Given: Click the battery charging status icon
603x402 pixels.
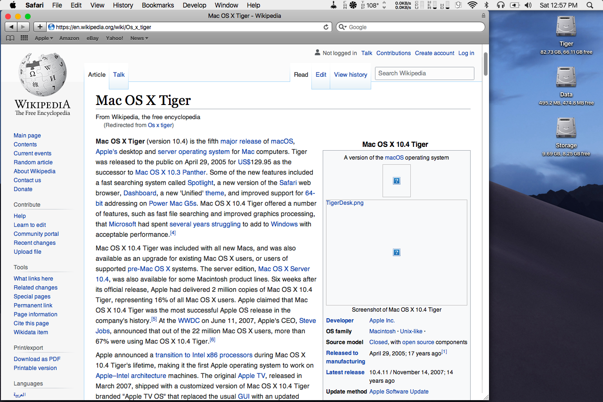Looking at the screenshot, I should click(514, 5).
